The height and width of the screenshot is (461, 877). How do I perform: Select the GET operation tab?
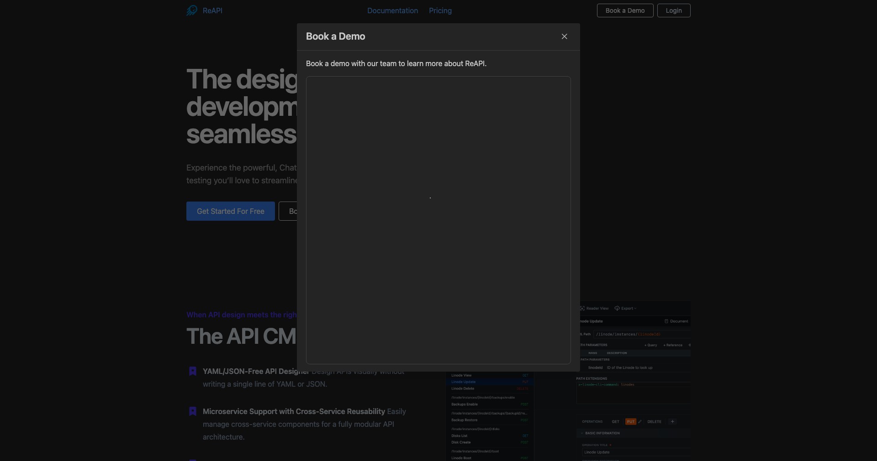click(615, 422)
